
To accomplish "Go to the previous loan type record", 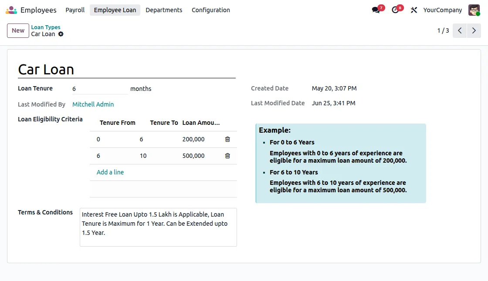I will point(460,30).
